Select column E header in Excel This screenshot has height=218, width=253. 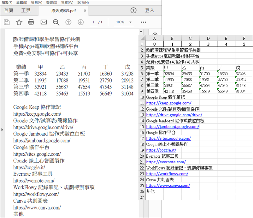[x=226, y=38]
